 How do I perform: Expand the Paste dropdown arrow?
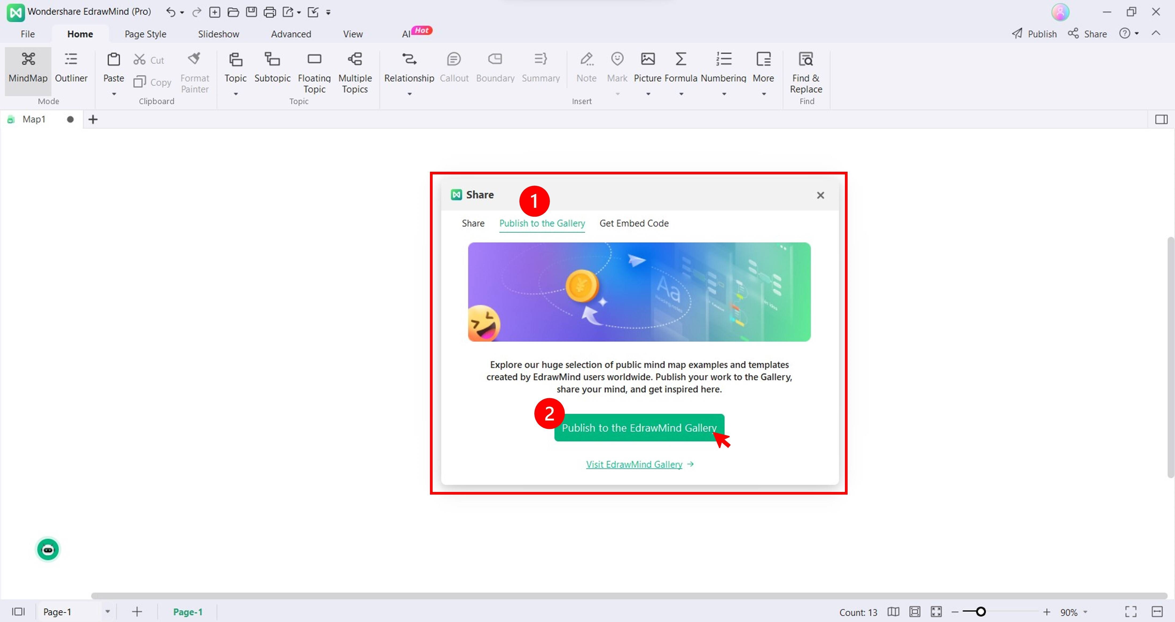coord(114,94)
